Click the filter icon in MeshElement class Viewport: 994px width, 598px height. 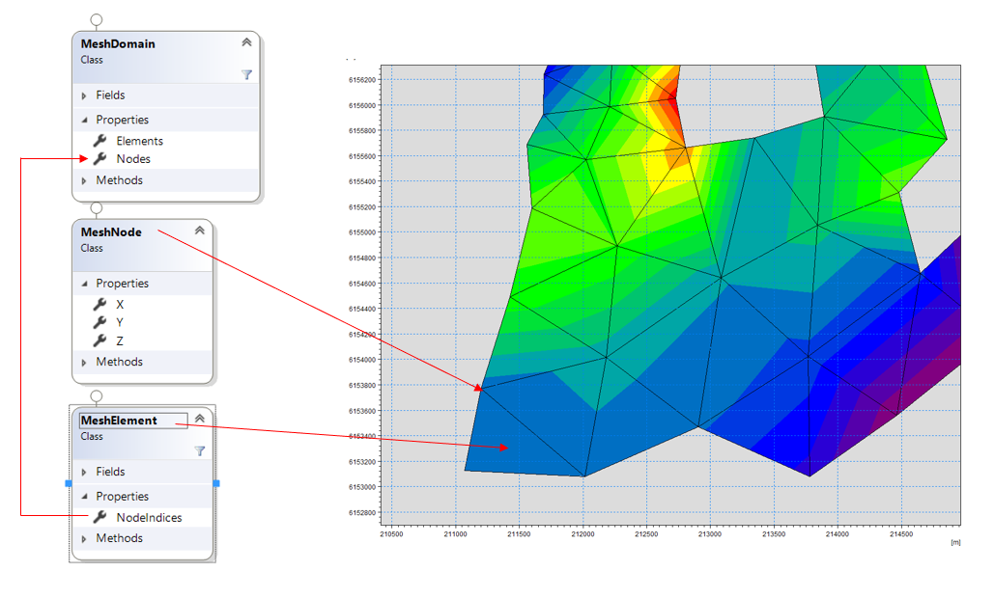200,450
